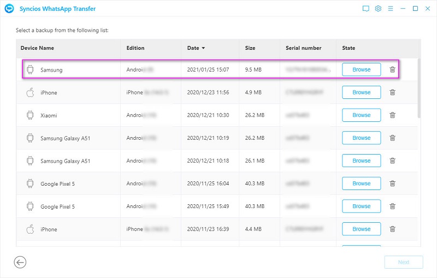437x278 pixels.
Task: Click Android icon on Pixel 5 16:04 row
Action: [x=30, y=184]
